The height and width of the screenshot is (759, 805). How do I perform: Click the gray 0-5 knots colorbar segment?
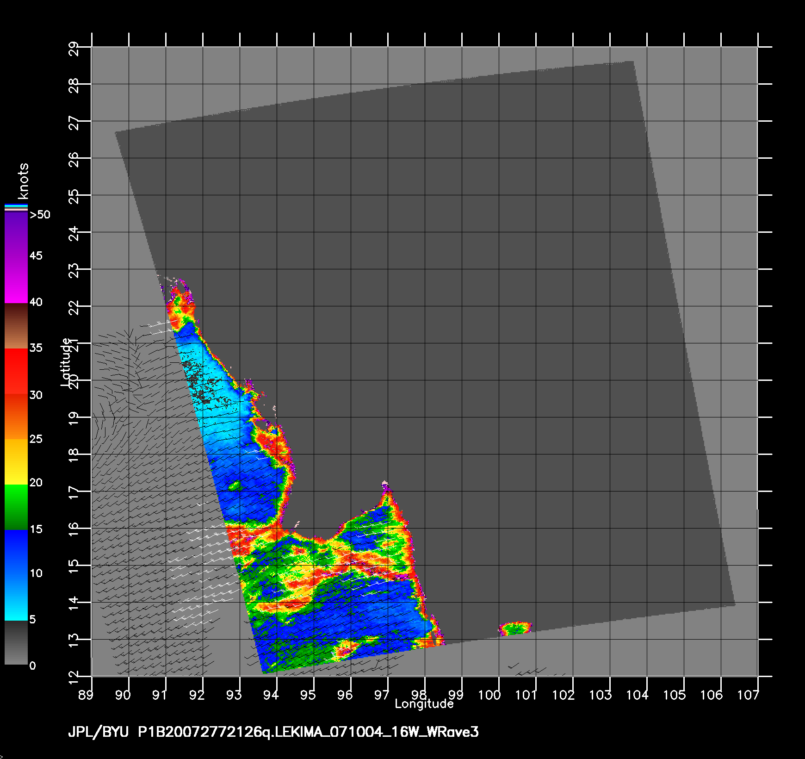(16, 642)
